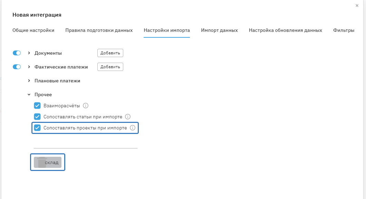Viewport: 366px width, 199px height.
Task: Expand the Плановые платежи section
Action: 29,81
